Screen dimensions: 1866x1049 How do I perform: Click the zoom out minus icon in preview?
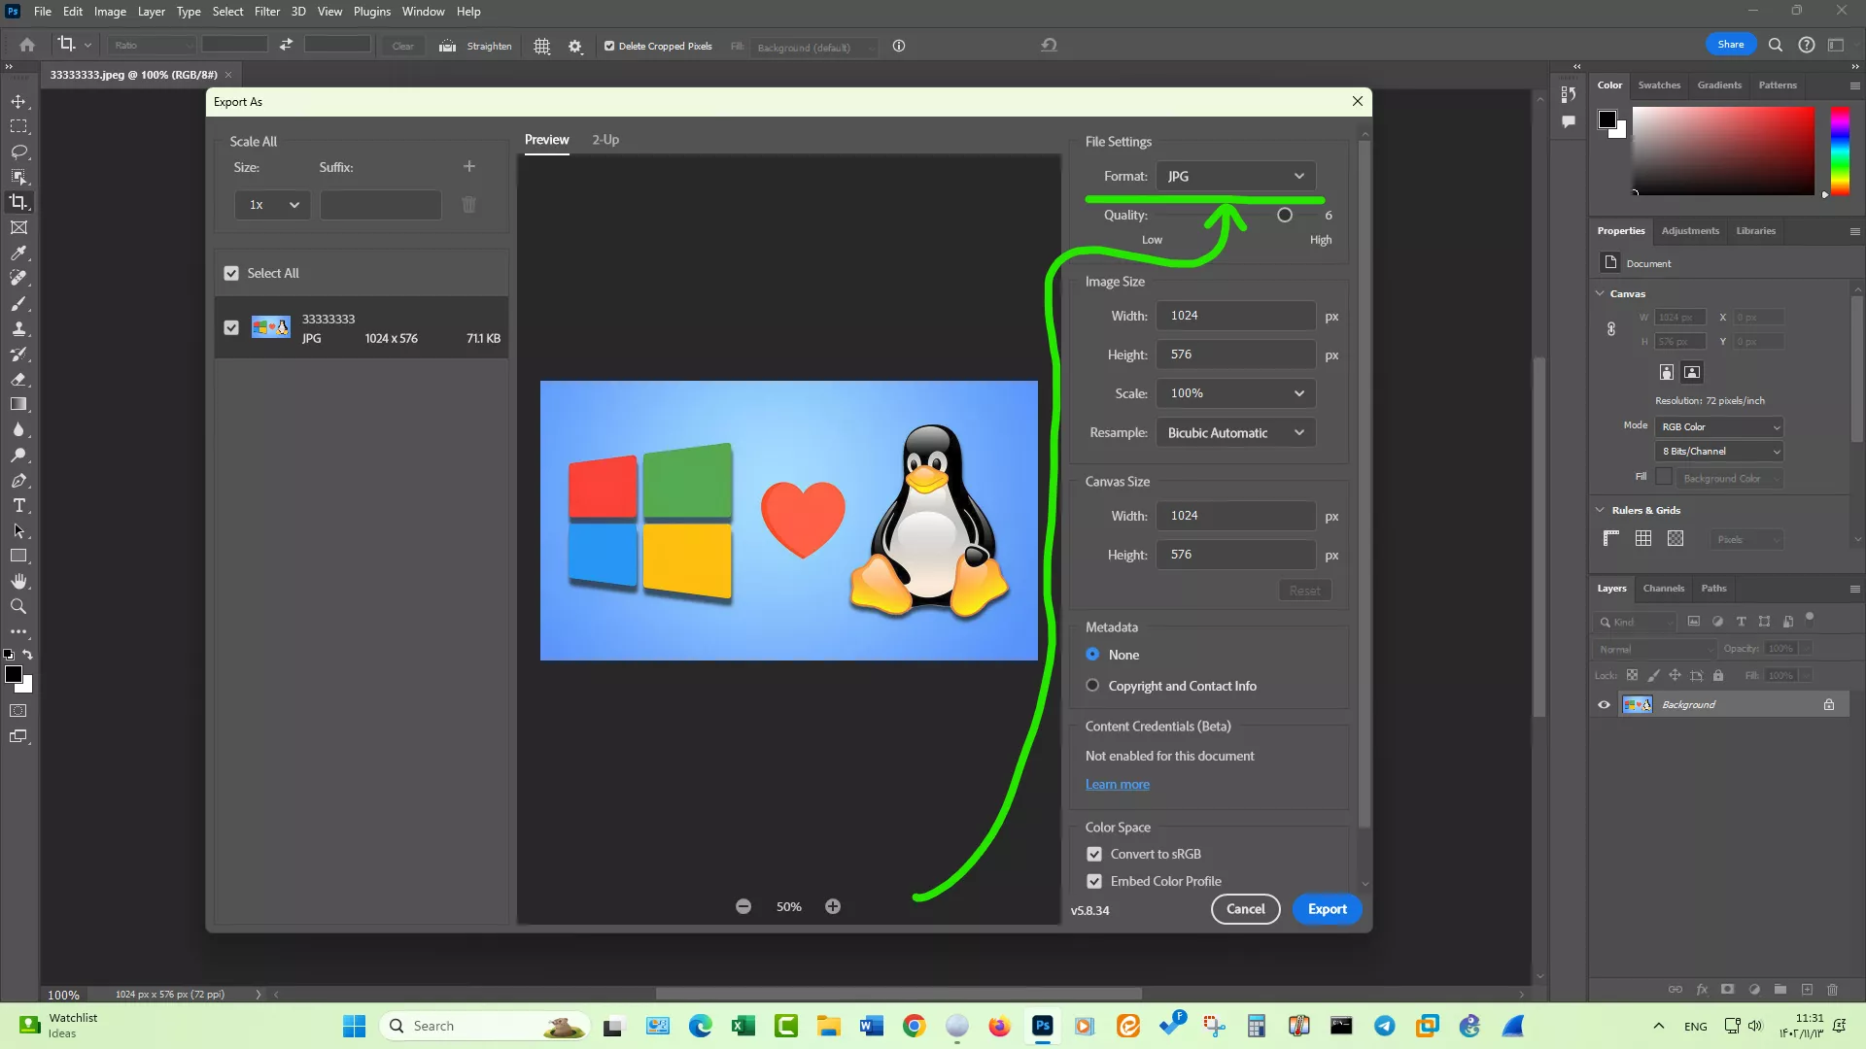[x=743, y=906]
